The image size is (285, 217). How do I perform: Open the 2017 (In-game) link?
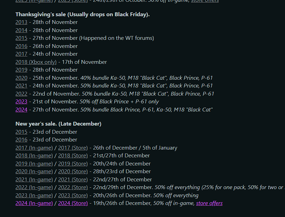34,148
